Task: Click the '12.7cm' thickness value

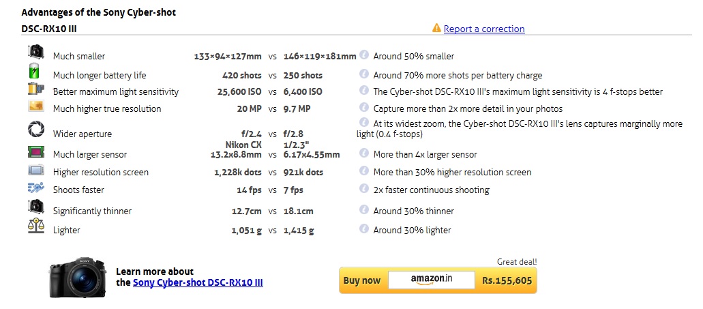Action: click(x=247, y=211)
